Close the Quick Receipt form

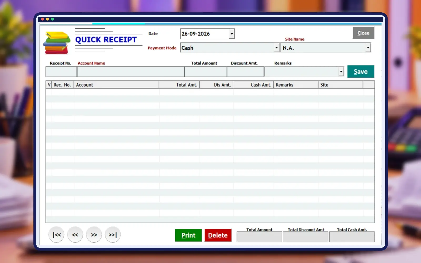click(x=363, y=33)
